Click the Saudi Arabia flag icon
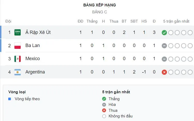This screenshot has width=194, height=121. (x=18, y=33)
